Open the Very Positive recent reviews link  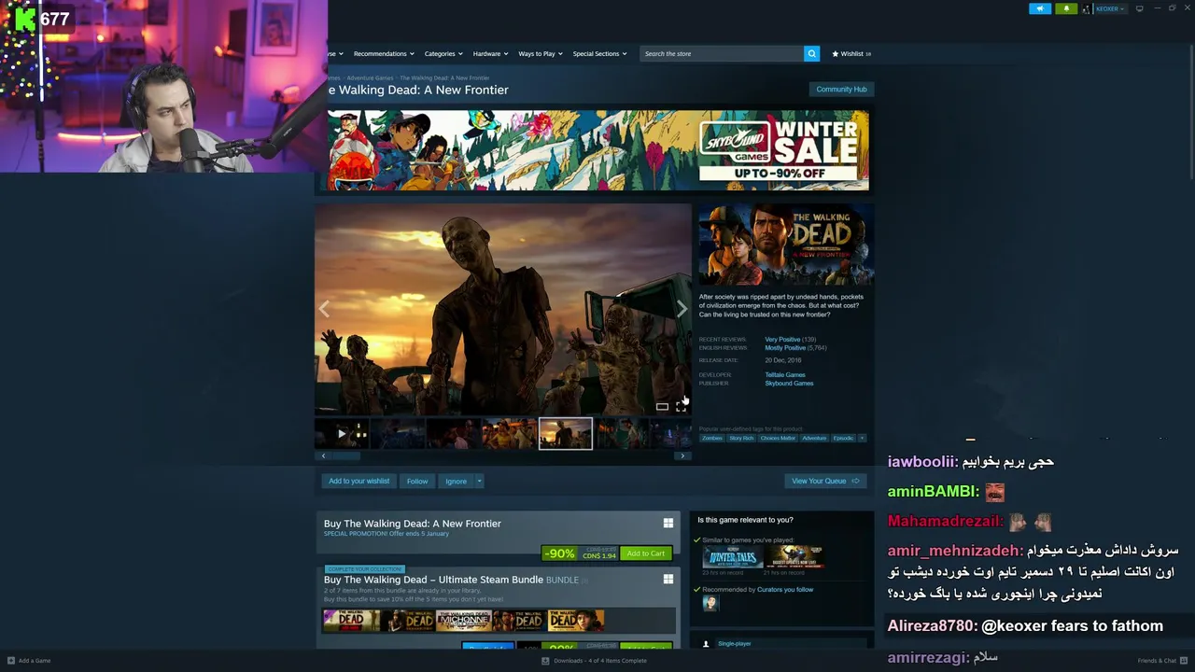coord(781,339)
